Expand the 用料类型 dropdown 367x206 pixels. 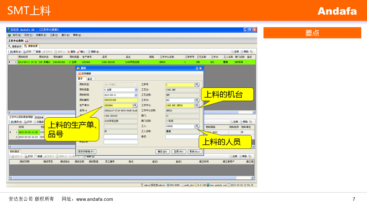[136, 90]
